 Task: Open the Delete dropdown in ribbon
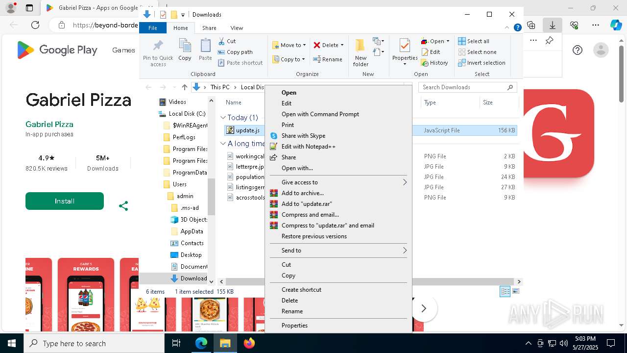(x=328, y=45)
